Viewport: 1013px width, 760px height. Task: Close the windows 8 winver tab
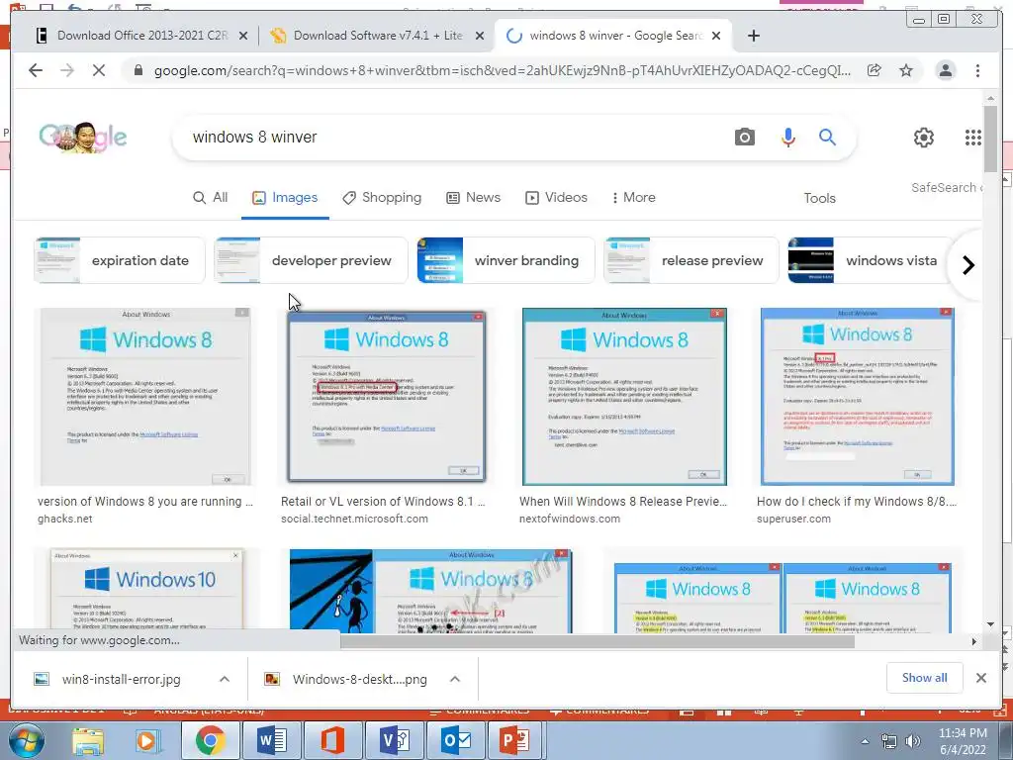(x=716, y=36)
